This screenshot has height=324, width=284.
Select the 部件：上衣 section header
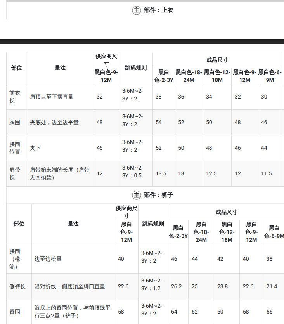click(158, 10)
